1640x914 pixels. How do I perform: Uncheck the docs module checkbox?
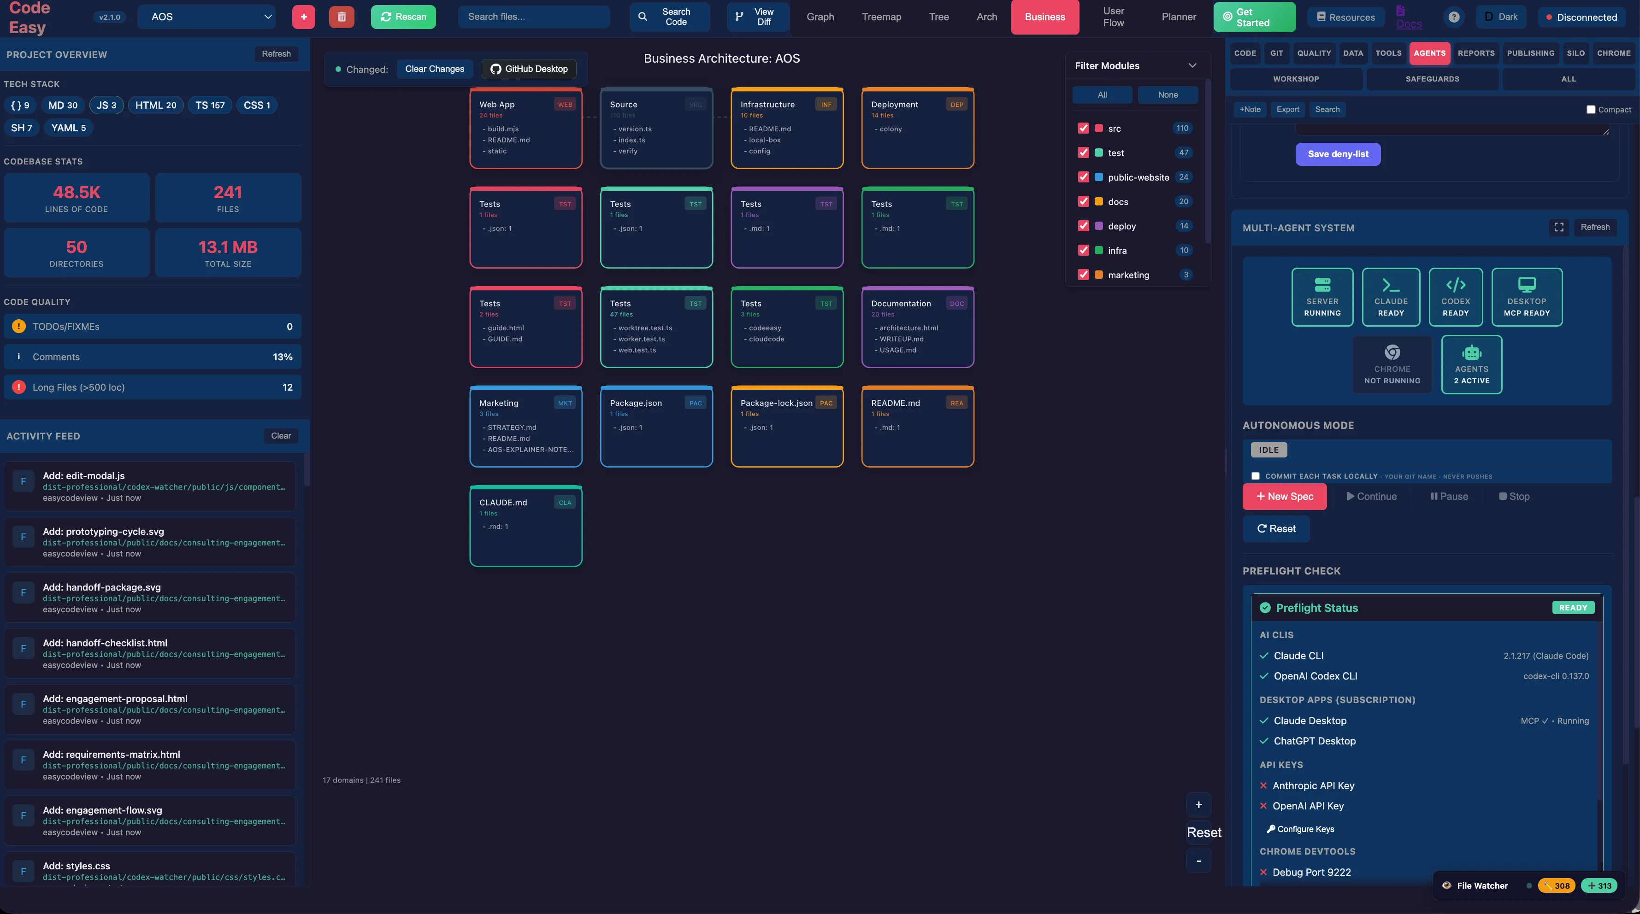[1083, 201]
